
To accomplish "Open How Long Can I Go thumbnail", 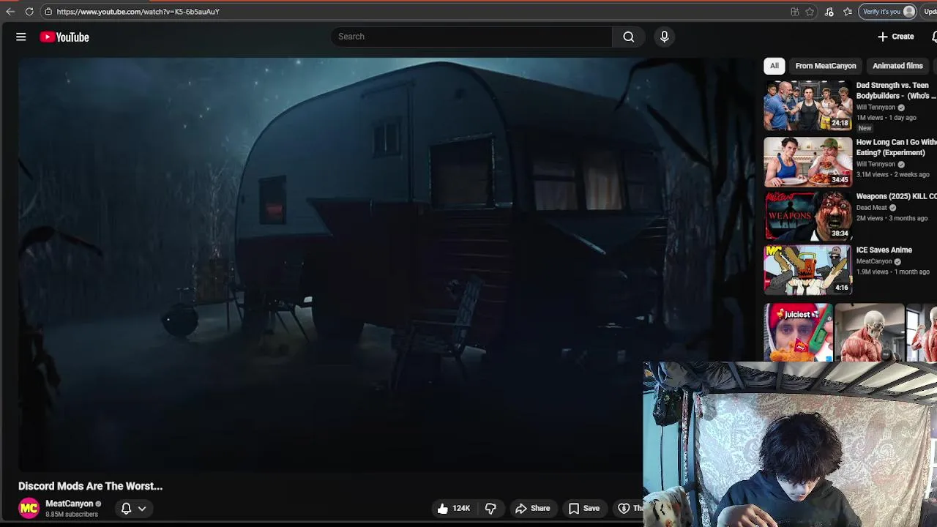I will (808, 162).
